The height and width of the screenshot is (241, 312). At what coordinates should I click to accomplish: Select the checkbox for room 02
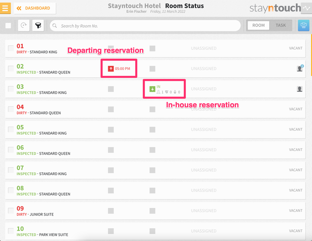11,69
